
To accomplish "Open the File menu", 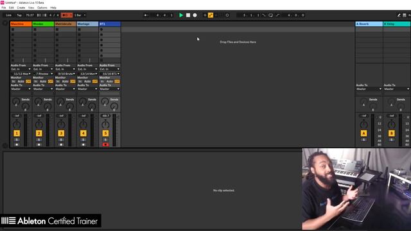I will tap(4, 8).
